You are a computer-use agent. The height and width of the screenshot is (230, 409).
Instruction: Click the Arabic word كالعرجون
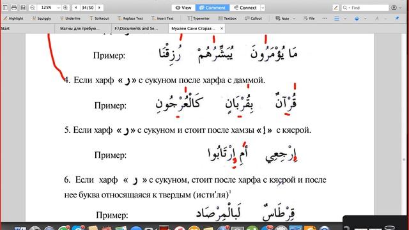[x=179, y=103]
